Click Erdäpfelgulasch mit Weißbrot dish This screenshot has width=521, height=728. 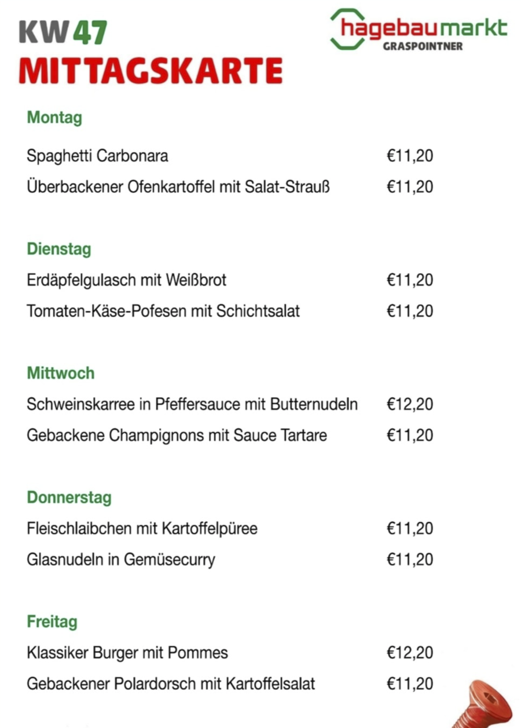[x=126, y=280]
